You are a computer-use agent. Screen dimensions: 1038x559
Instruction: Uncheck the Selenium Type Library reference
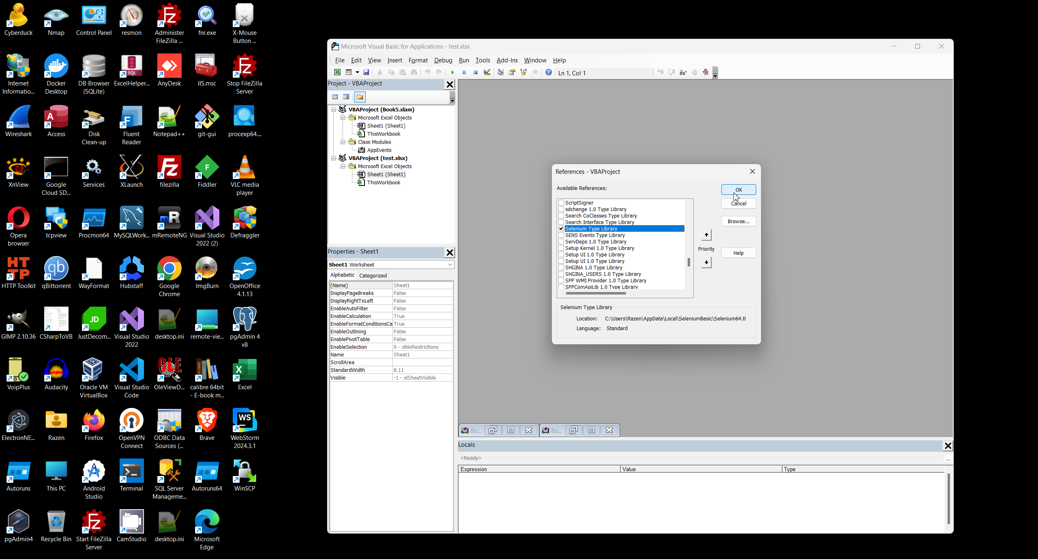(x=561, y=229)
